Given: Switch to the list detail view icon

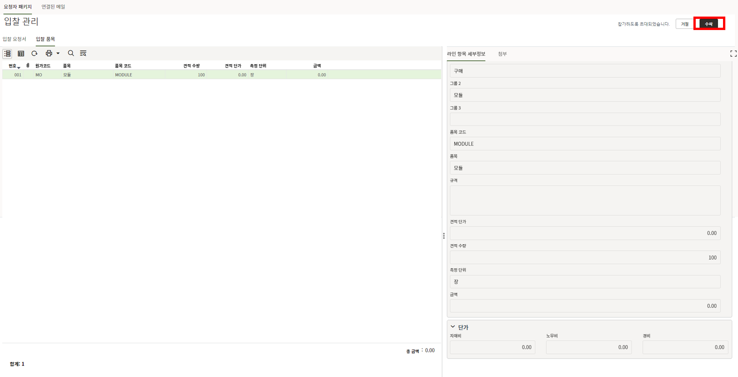Looking at the screenshot, I should [x=7, y=53].
